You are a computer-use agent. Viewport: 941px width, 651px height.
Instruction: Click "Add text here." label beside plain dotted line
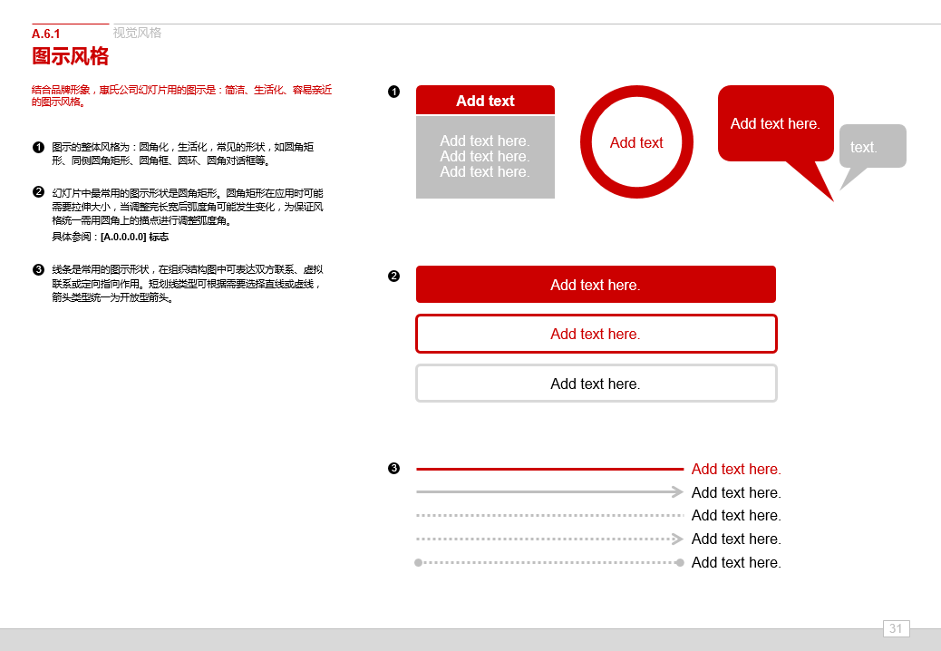point(736,515)
